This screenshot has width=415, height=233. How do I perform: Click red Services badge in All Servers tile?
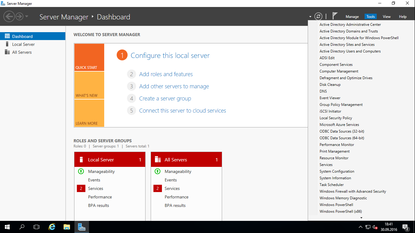click(x=158, y=188)
